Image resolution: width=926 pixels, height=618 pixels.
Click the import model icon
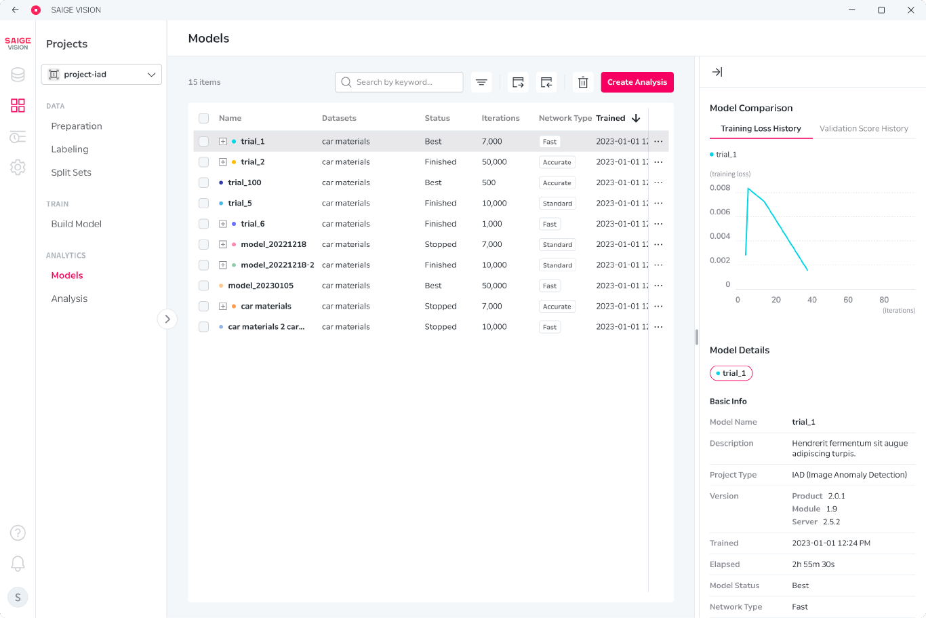pyautogui.click(x=546, y=82)
